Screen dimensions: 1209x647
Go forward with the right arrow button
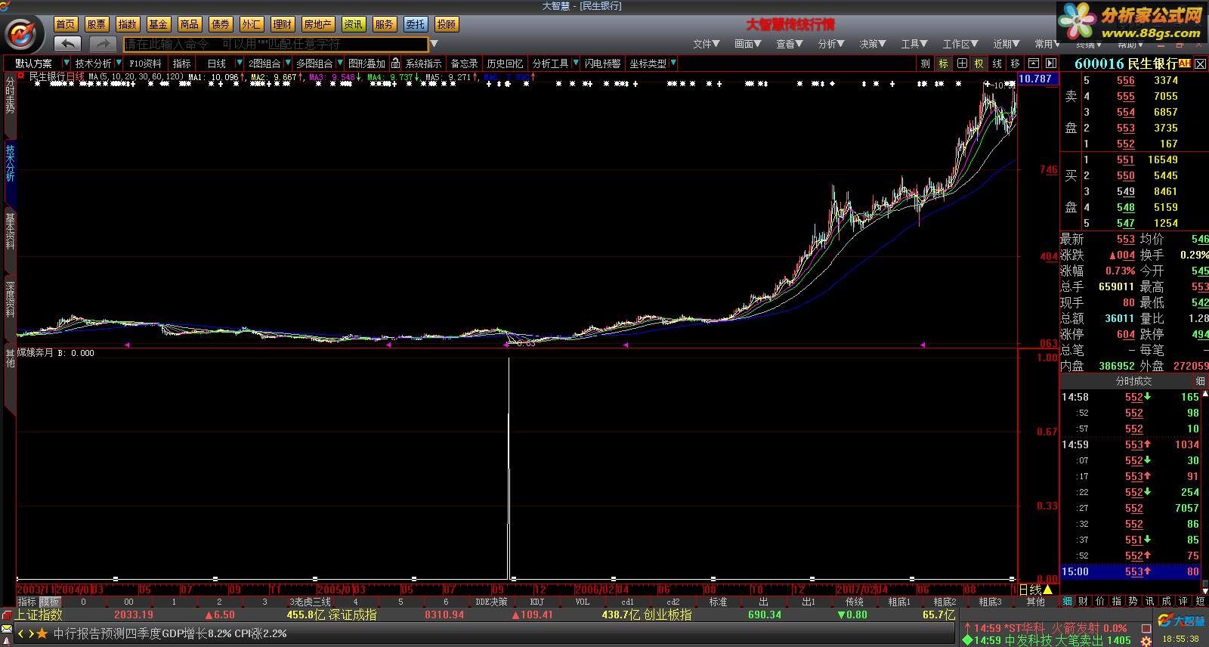coord(103,44)
